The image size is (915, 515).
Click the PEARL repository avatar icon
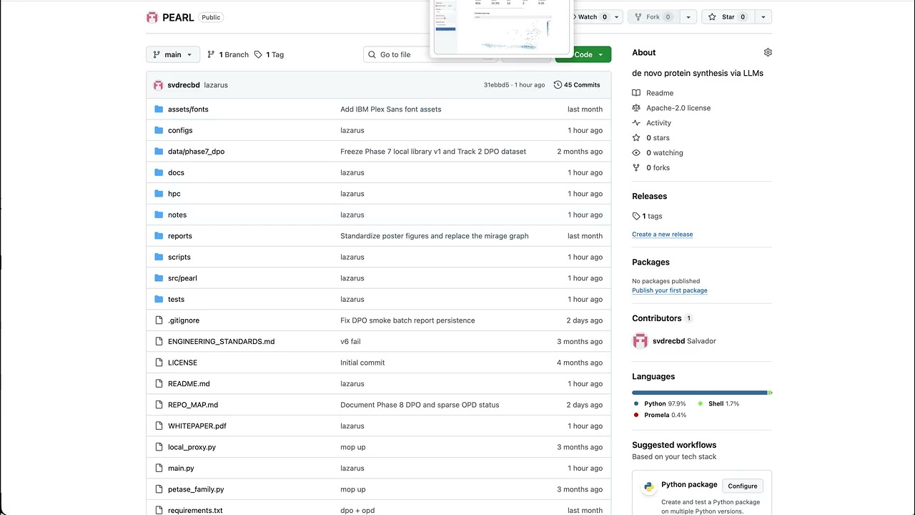pos(152,17)
